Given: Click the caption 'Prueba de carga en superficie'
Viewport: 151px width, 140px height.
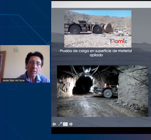Looking at the screenshot, I should (x=86, y=51).
